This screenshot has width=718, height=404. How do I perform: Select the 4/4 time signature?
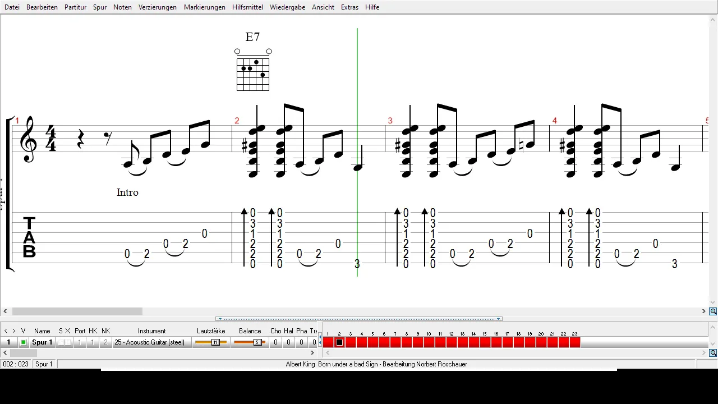pyautogui.click(x=51, y=139)
